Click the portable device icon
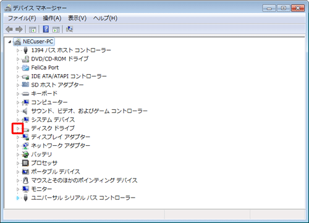Screen dimensions: 309x223 tap(25, 172)
